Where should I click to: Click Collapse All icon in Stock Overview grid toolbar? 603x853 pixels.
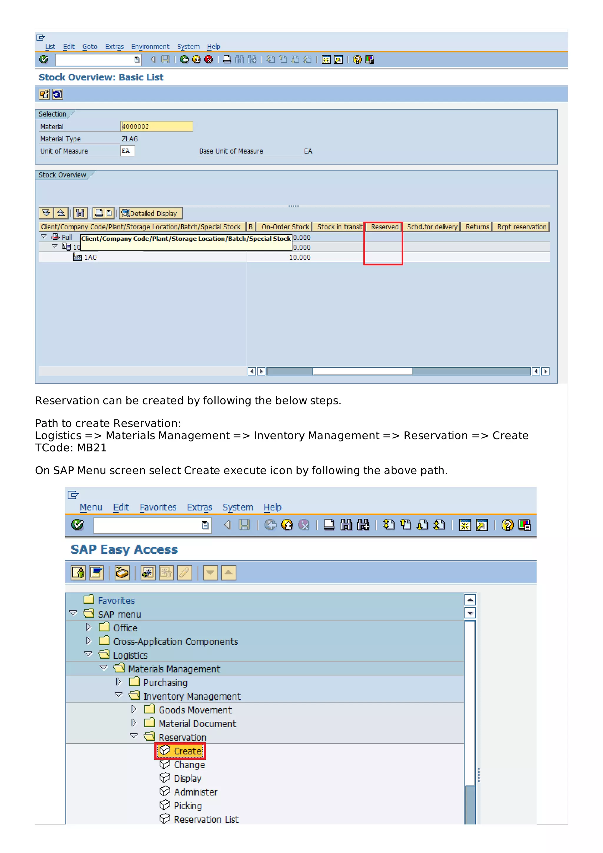61,213
